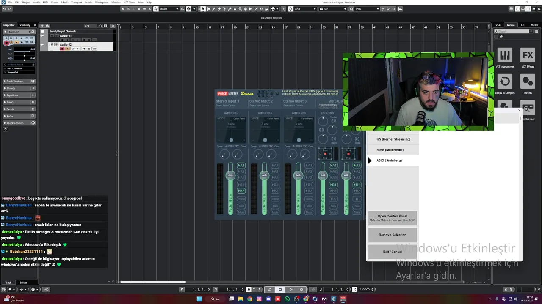Activate the transport Cycle loop button

269,289
